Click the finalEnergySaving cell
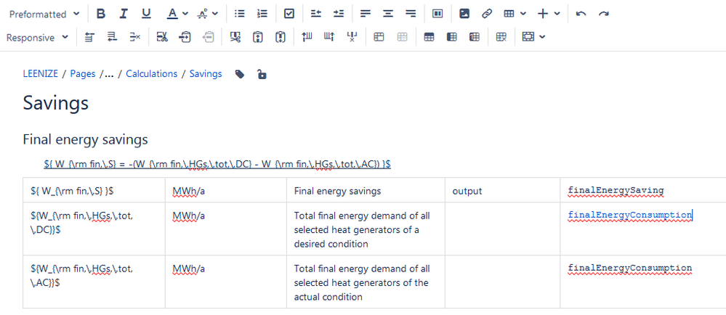 pyautogui.click(x=643, y=189)
